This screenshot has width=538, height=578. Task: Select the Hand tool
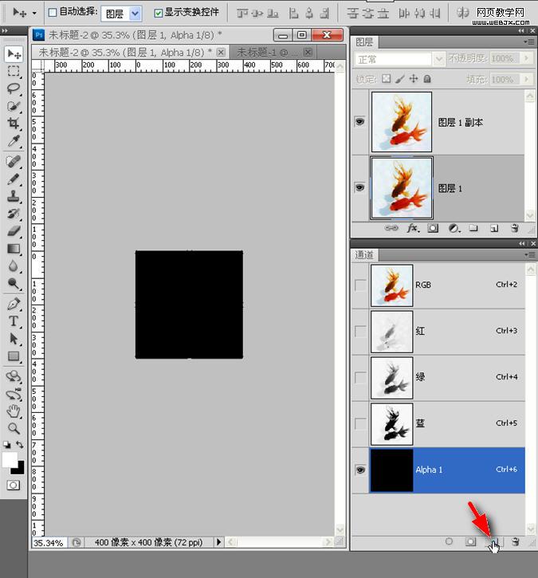pyautogui.click(x=14, y=411)
